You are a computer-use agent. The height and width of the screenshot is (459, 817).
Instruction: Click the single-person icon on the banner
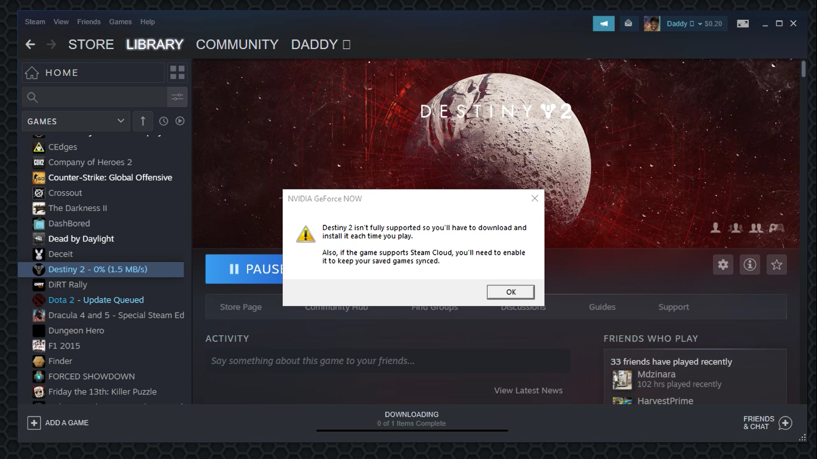(x=715, y=228)
